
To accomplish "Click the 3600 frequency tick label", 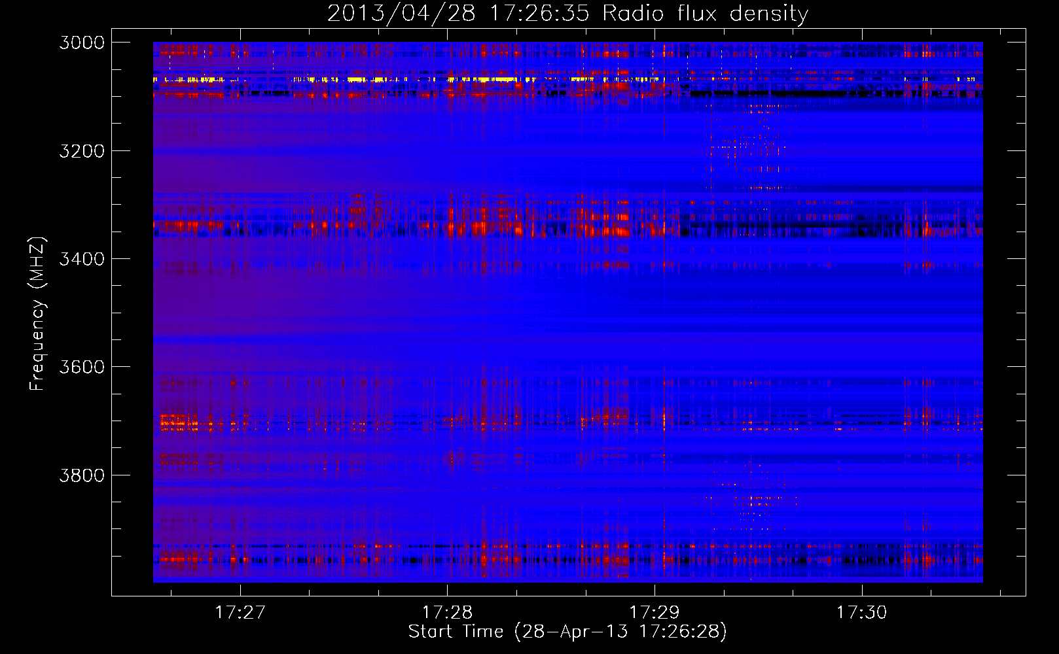I will 82,367.
